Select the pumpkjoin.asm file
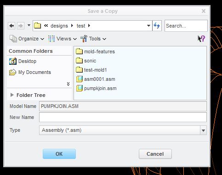Screen dimensions: 222x175 tap(96, 88)
